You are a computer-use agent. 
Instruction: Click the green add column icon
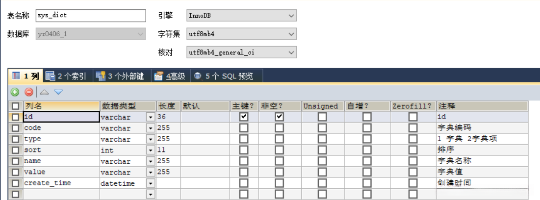[15, 92]
